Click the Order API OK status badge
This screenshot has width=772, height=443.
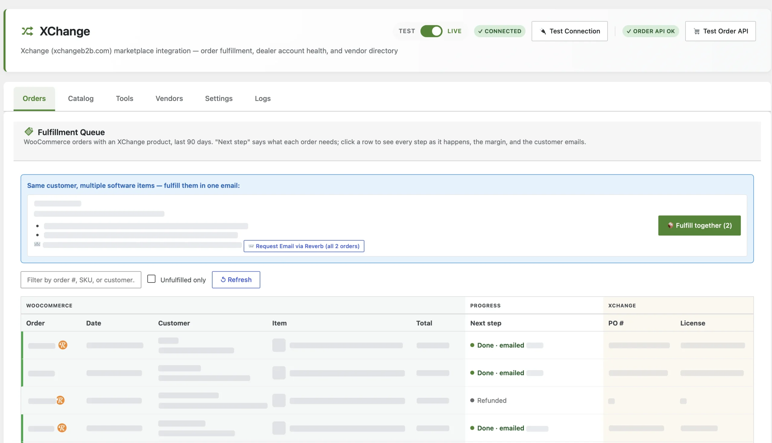coord(650,31)
